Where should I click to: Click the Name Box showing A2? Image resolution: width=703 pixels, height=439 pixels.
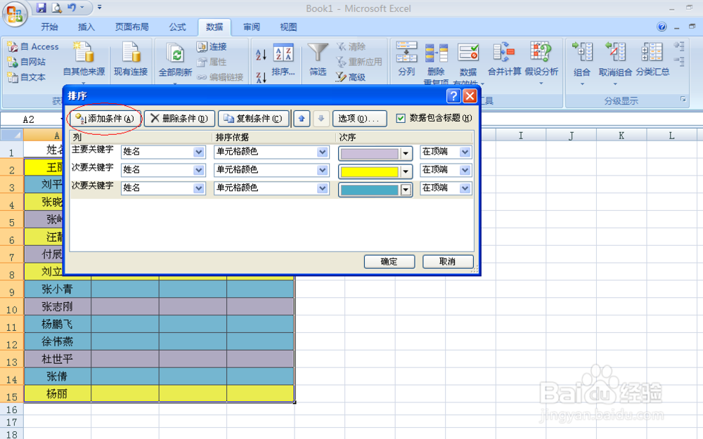[x=30, y=119]
